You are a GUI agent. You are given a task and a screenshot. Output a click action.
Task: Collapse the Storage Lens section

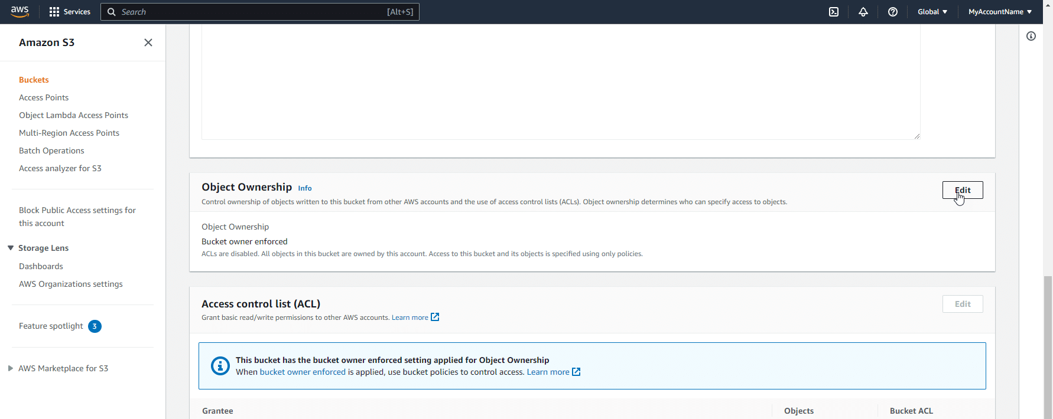[11, 248]
